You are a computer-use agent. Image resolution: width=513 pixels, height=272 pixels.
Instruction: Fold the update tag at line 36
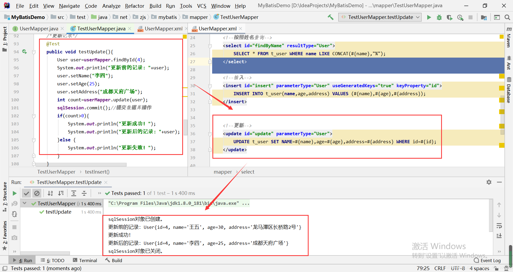210,134
